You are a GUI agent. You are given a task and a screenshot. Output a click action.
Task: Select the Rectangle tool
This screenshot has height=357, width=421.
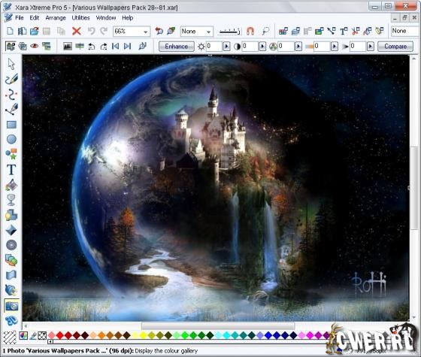[x=11, y=125]
